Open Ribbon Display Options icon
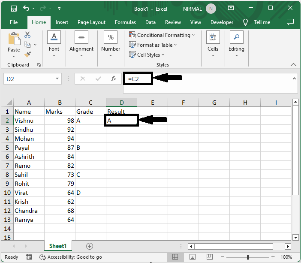The image size is (301, 263). click(x=231, y=8)
